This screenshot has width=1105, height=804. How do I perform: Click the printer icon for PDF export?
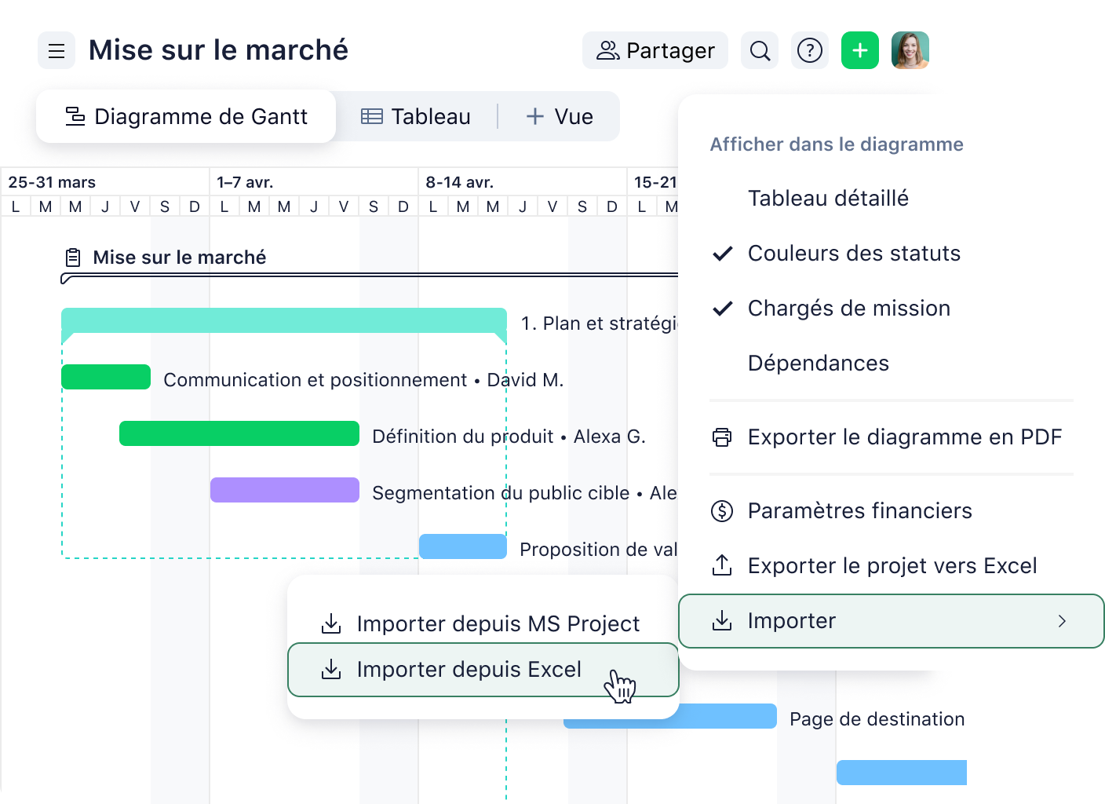(722, 437)
